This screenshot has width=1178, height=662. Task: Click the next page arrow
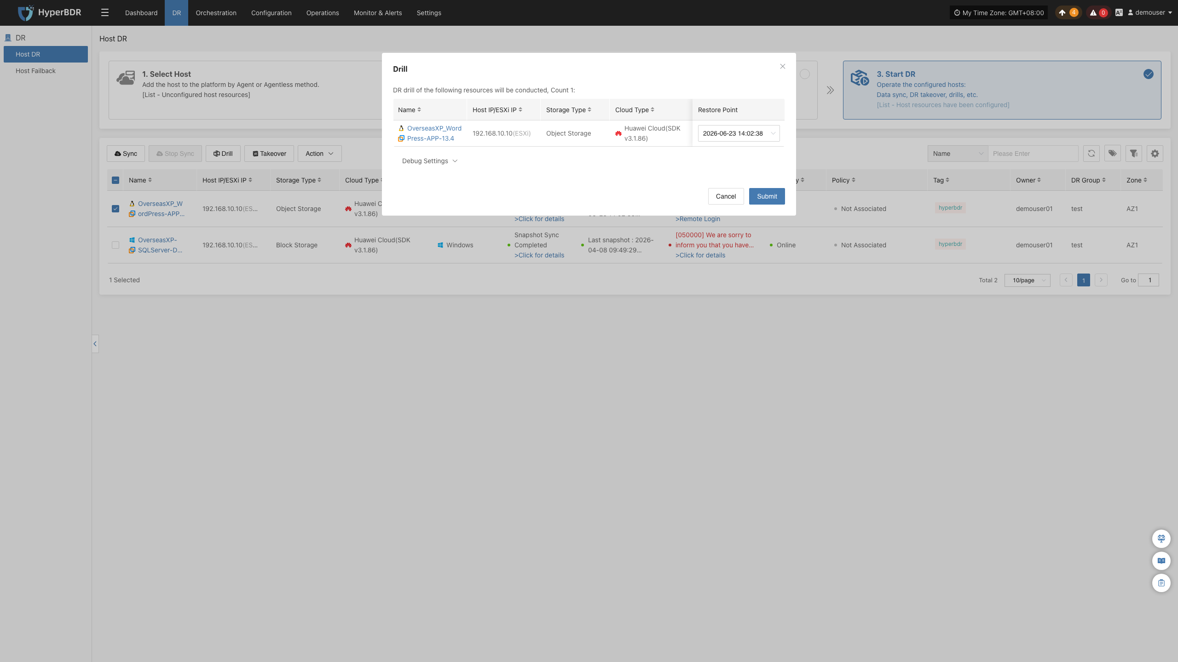1101,280
